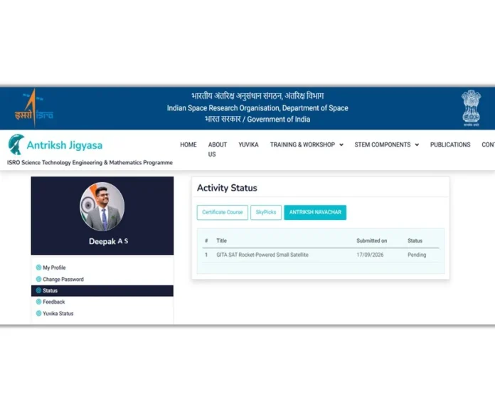Viewport: 495px width, 402px height.
Task: Click the Yuvika Status bullet icon
Action: (x=38, y=313)
